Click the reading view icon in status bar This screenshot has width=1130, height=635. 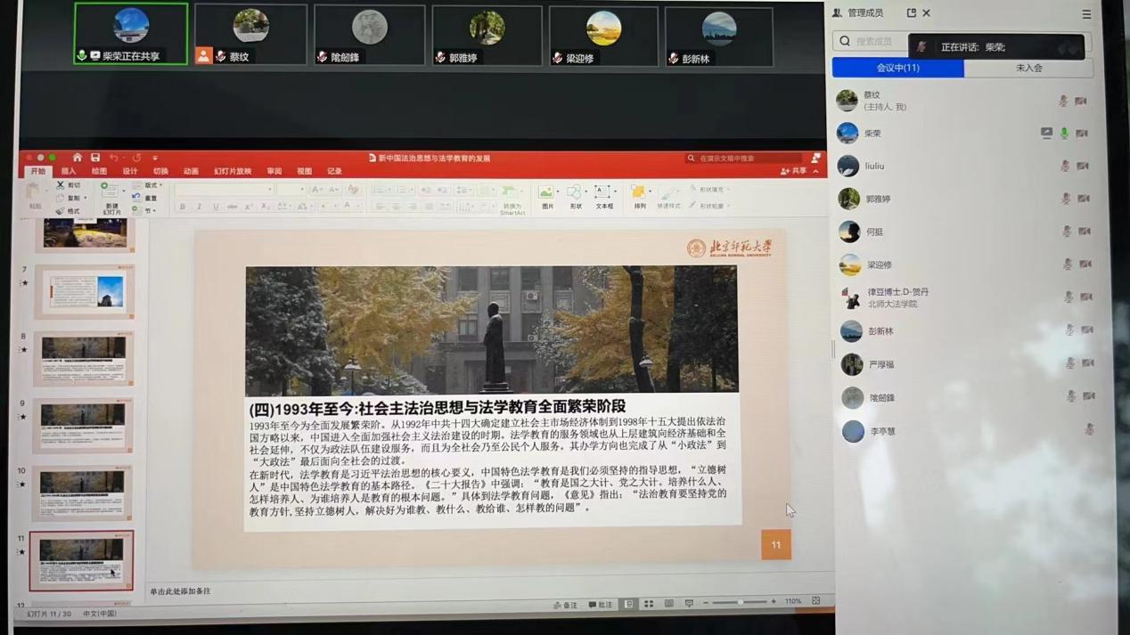(x=668, y=604)
